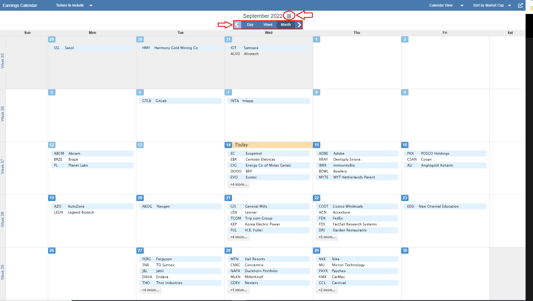The width and height of the screenshot is (533, 301).
Task: Select Month view
Action: [x=286, y=25]
